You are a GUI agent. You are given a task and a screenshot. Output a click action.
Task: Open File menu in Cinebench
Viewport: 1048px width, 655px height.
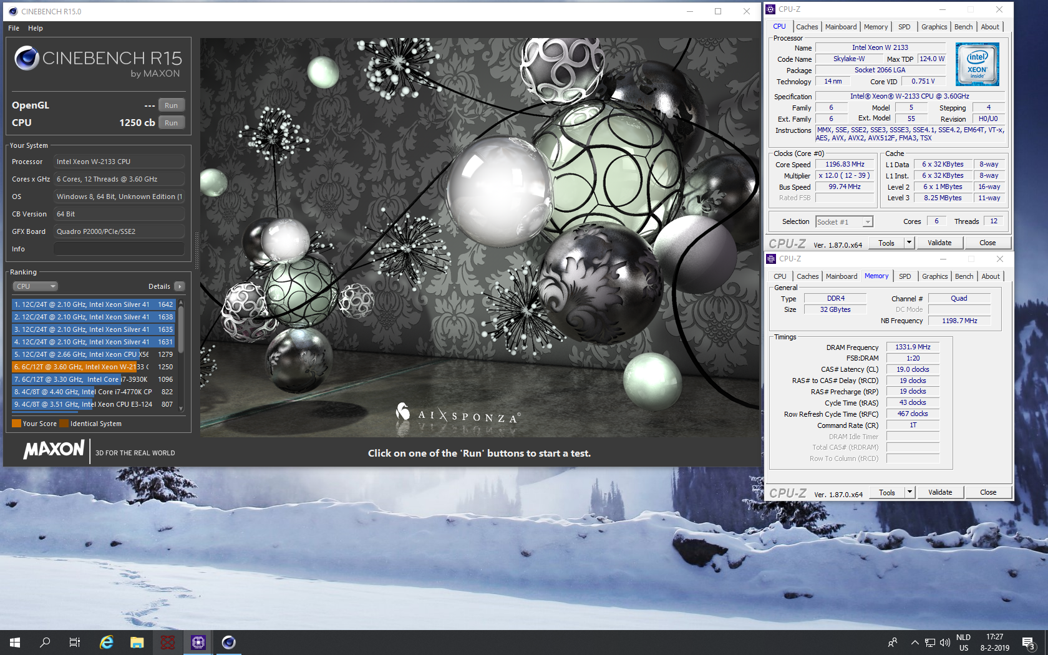click(x=14, y=28)
